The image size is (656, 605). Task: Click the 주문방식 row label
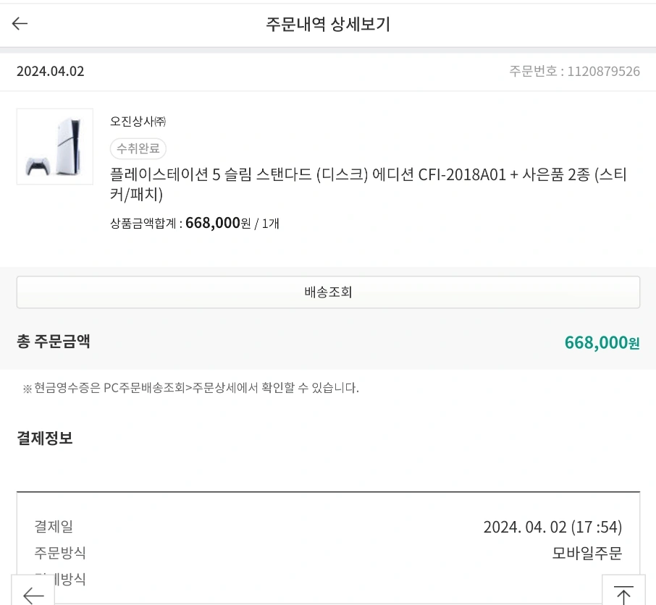click(x=60, y=553)
